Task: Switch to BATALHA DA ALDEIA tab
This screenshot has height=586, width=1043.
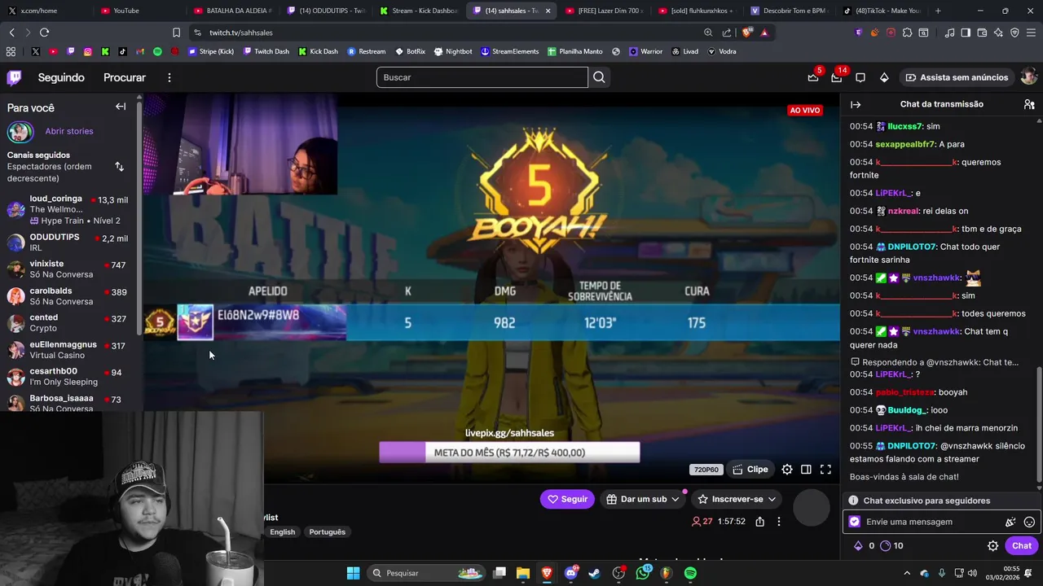Action: pyautogui.click(x=233, y=11)
